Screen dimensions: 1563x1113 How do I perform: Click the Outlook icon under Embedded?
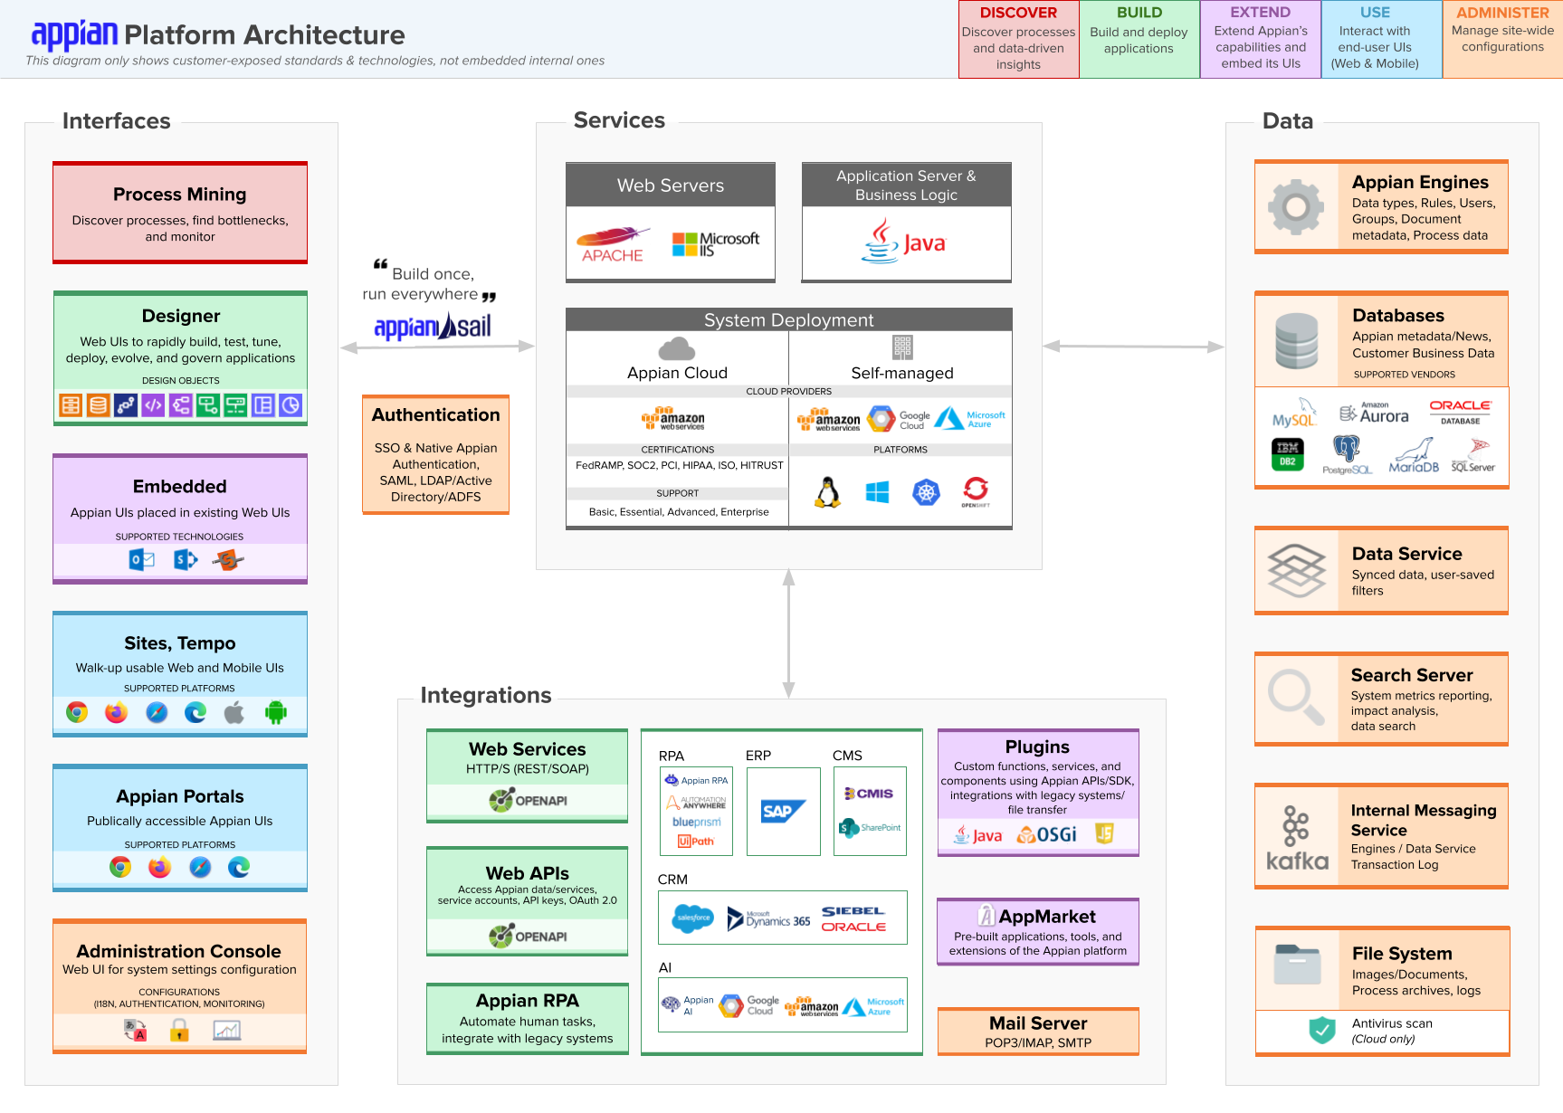click(x=142, y=560)
